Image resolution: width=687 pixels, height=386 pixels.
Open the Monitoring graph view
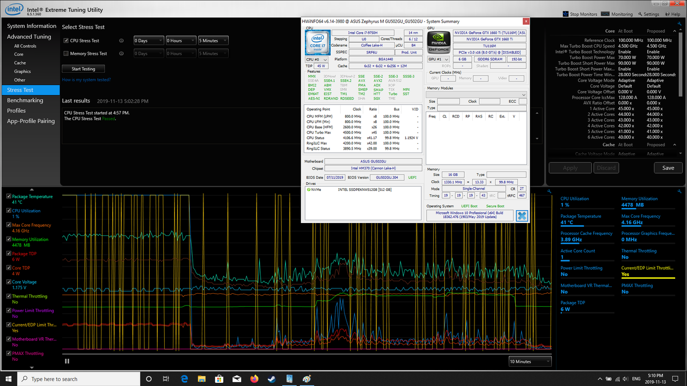pos(617,14)
